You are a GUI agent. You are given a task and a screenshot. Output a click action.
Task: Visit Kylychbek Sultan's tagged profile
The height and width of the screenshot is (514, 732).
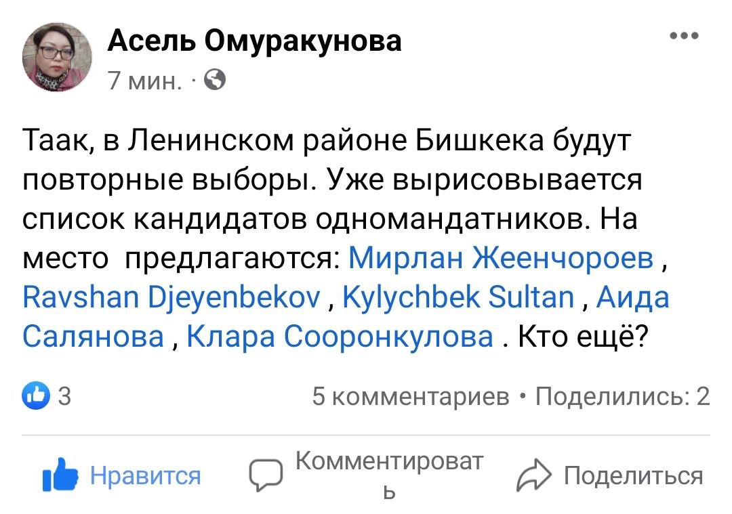point(459,297)
